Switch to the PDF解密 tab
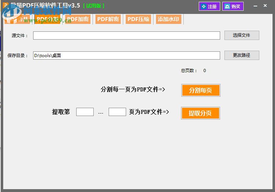 108,19
